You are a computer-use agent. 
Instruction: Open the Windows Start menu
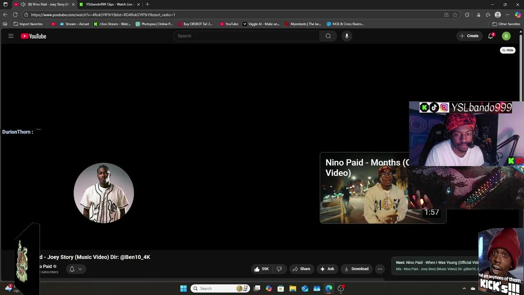pyautogui.click(x=183, y=288)
